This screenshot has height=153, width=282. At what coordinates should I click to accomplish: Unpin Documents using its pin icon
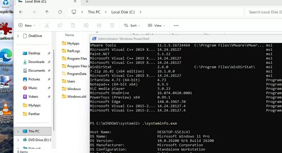point(49,71)
